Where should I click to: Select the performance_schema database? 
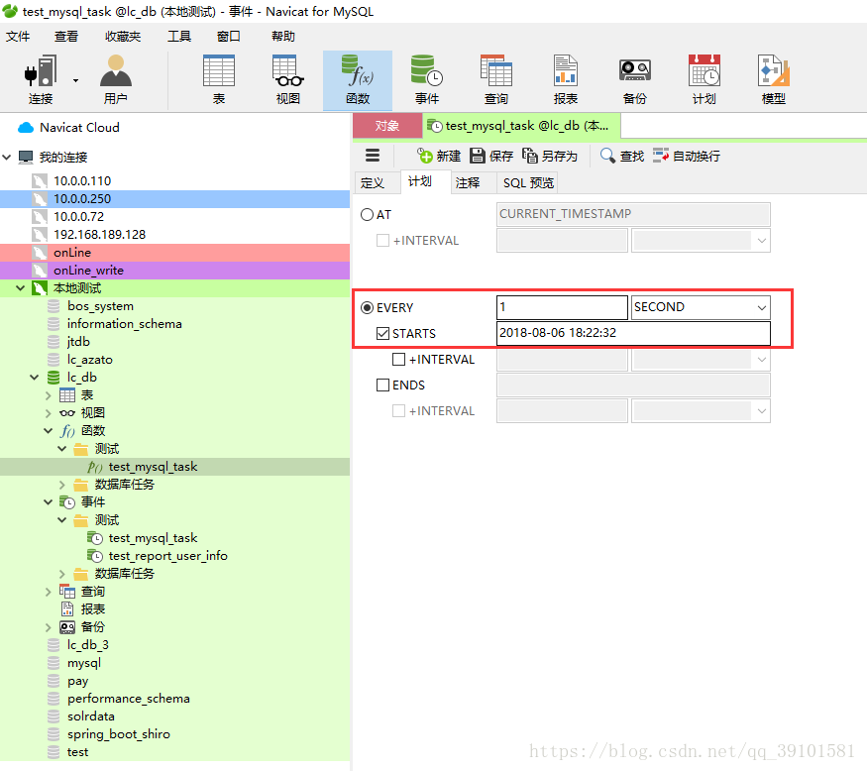tap(128, 699)
